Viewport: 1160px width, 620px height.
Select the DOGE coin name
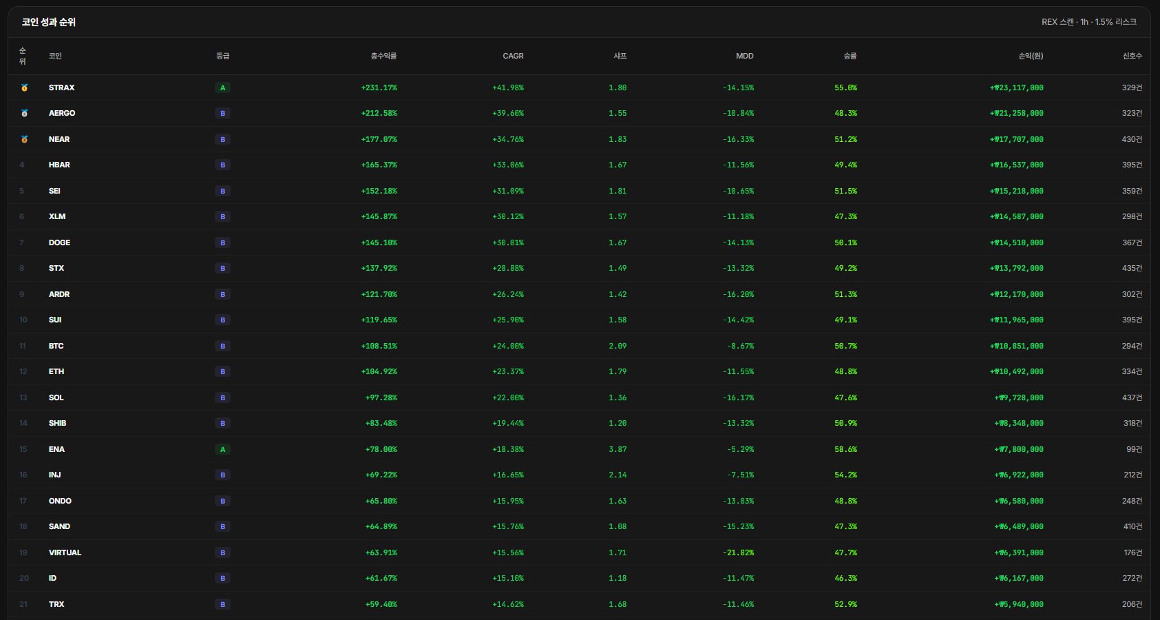(59, 242)
